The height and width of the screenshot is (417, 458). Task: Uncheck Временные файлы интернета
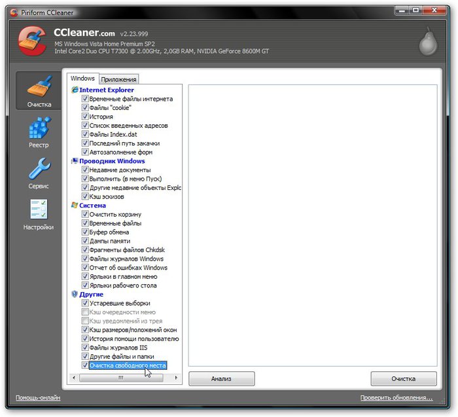85,99
